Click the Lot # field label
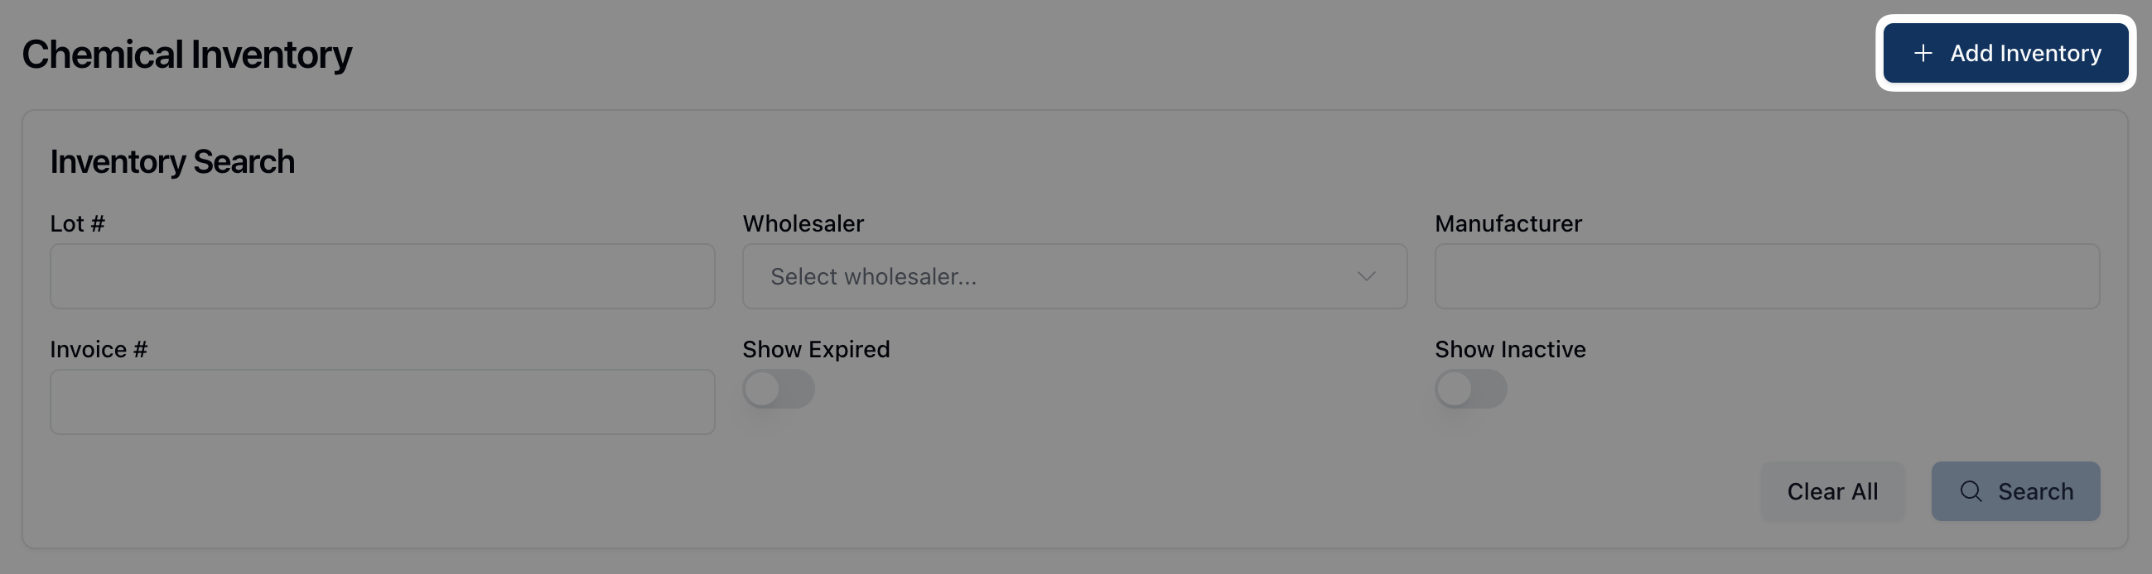The width and height of the screenshot is (2152, 574). point(78,223)
